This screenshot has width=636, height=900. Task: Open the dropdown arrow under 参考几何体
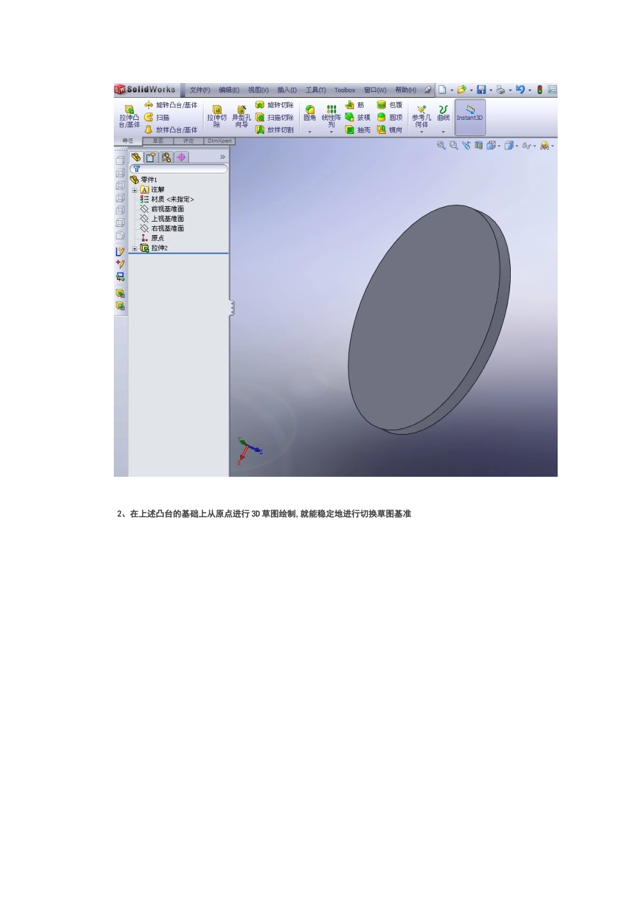coord(421,132)
